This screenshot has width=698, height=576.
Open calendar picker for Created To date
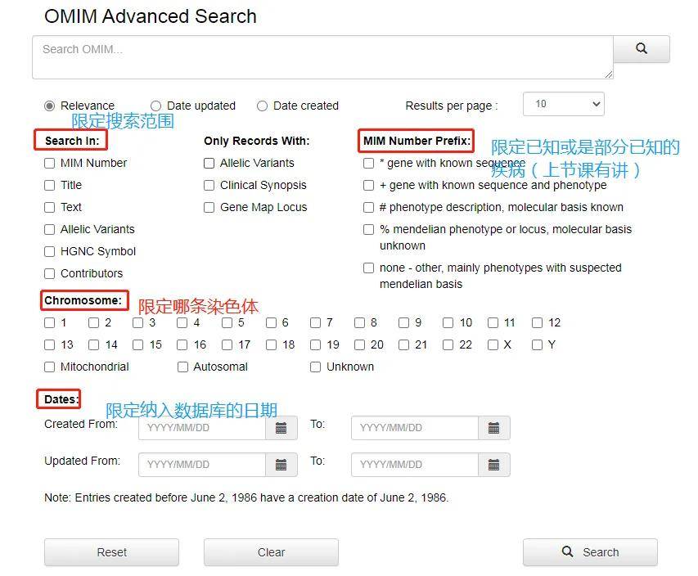[493, 428]
